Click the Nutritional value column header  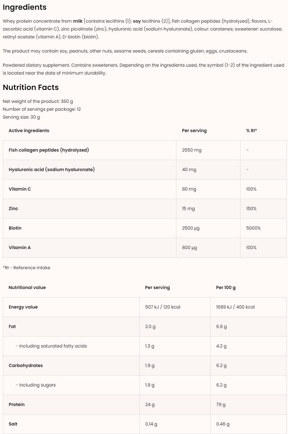coord(27,287)
